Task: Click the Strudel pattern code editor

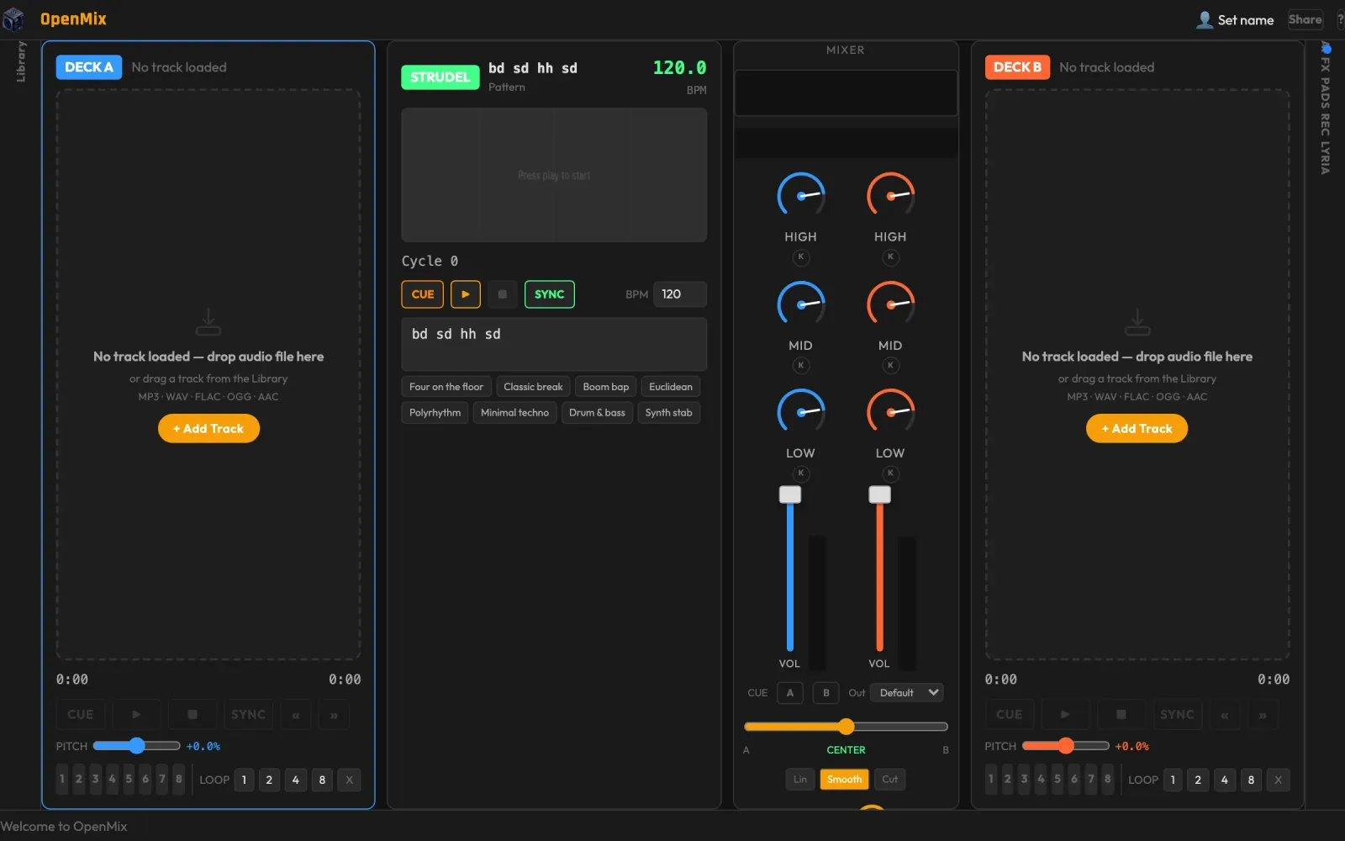Action: pyautogui.click(x=554, y=344)
